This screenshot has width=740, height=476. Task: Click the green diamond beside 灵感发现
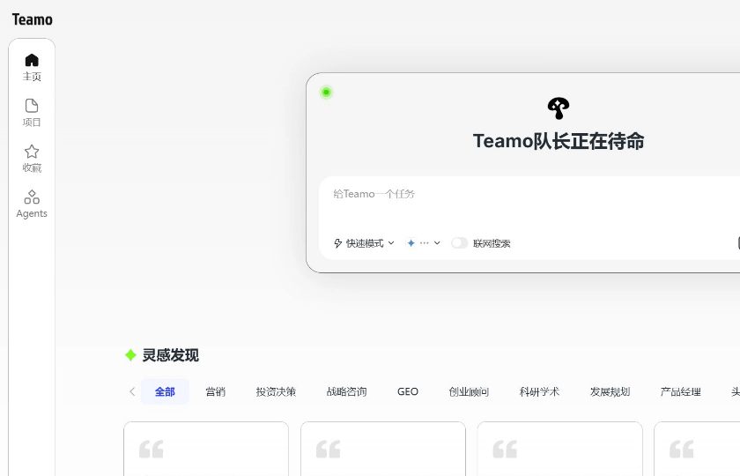point(130,355)
